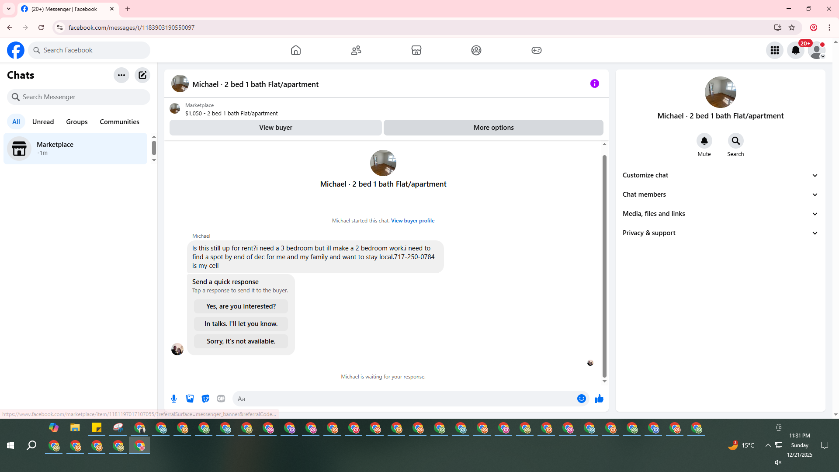Open conversation information purple icon
The image size is (839, 472).
tap(595, 83)
